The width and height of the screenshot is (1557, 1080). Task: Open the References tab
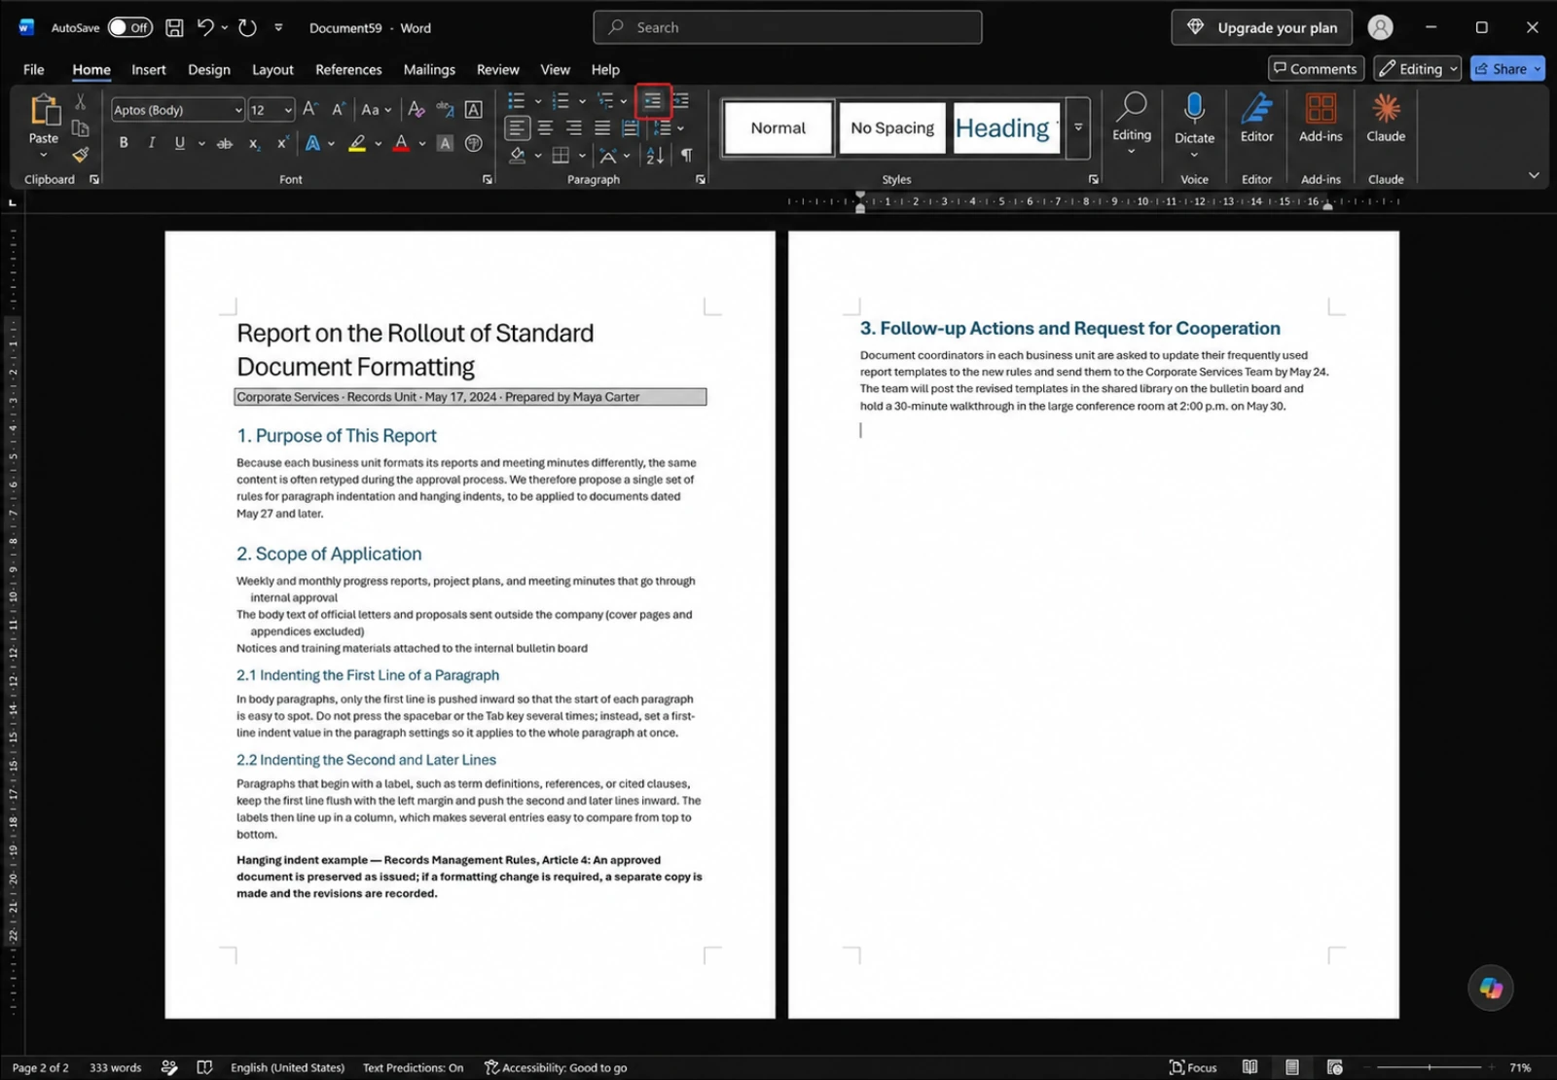click(x=348, y=69)
